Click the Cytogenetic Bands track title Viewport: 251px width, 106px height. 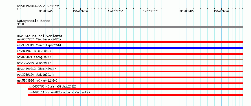[34, 21]
